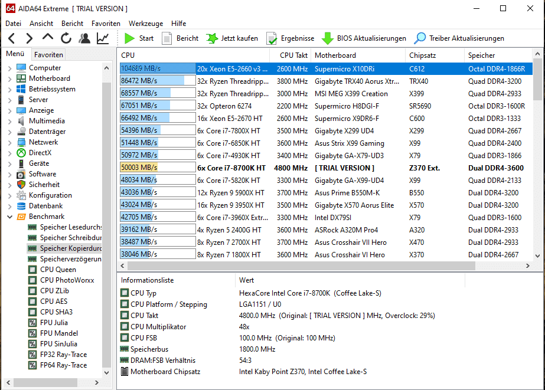Image resolution: width=545 pixels, height=390 pixels.
Task: Sort by the Chipsatz column header
Action: coord(435,55)
